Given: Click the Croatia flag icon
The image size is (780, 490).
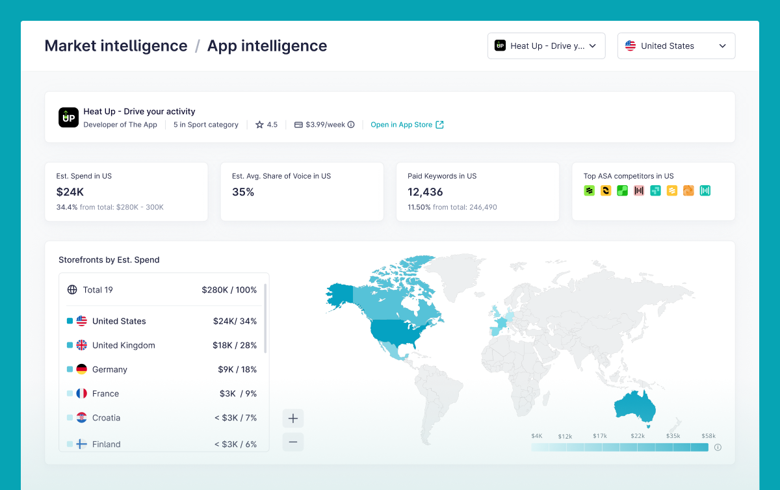Looking at the screenshot, I should (82, 417).
